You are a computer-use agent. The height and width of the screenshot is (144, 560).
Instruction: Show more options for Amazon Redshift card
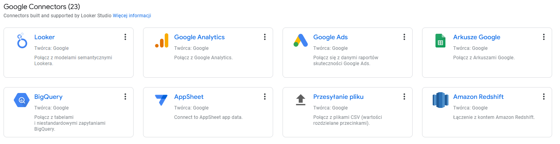(544, 97)
